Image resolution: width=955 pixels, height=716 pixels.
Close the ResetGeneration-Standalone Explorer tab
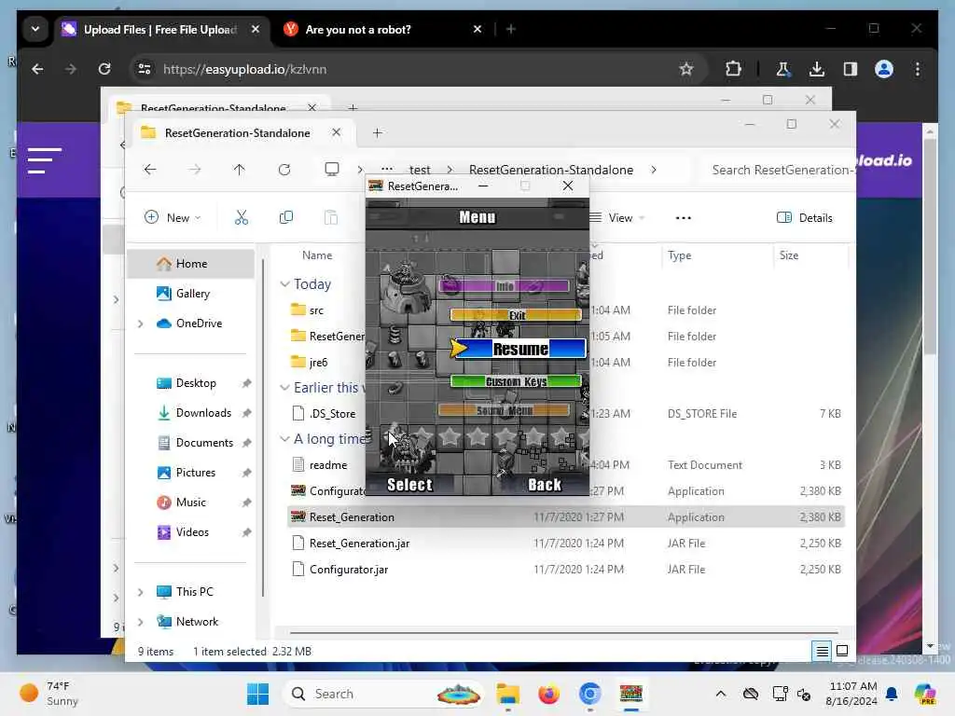pos(336,132)
